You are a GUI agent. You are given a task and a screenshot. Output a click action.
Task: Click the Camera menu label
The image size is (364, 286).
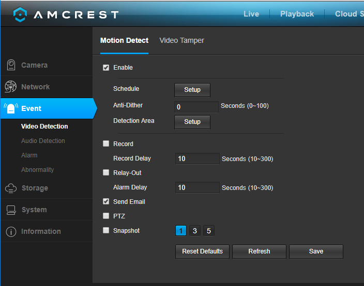[x=34, y=65]
